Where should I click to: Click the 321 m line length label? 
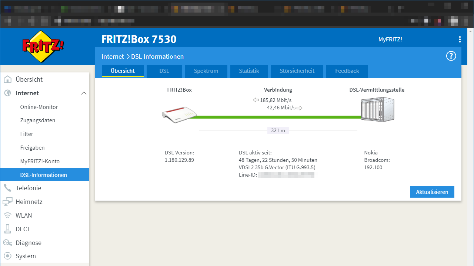coord(278,130)
